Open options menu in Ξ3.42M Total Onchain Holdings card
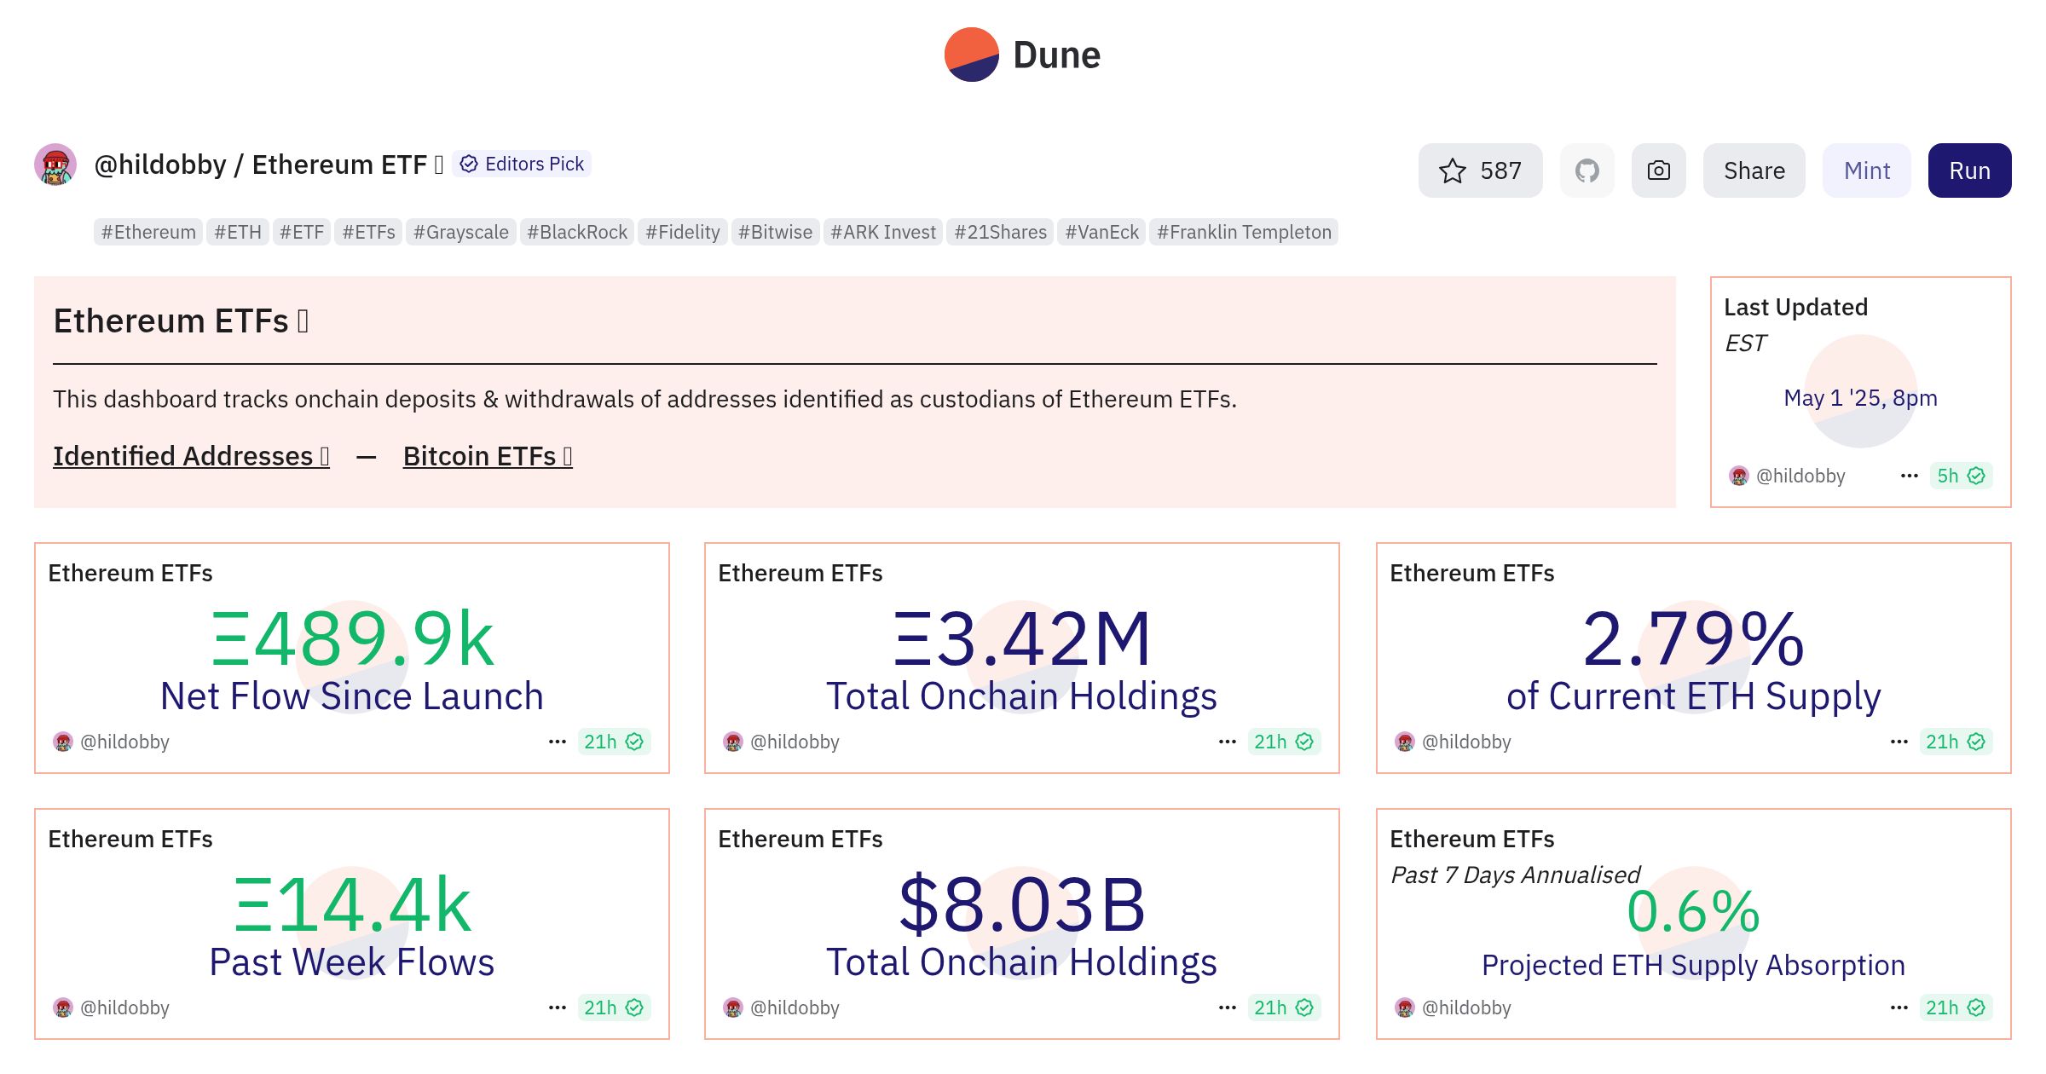Screen dimensions: 2046x1074 pyautogui.click(x=1228, y=742)
